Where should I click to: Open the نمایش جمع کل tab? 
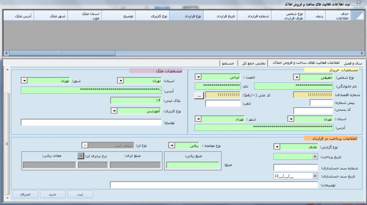(253, 63)
